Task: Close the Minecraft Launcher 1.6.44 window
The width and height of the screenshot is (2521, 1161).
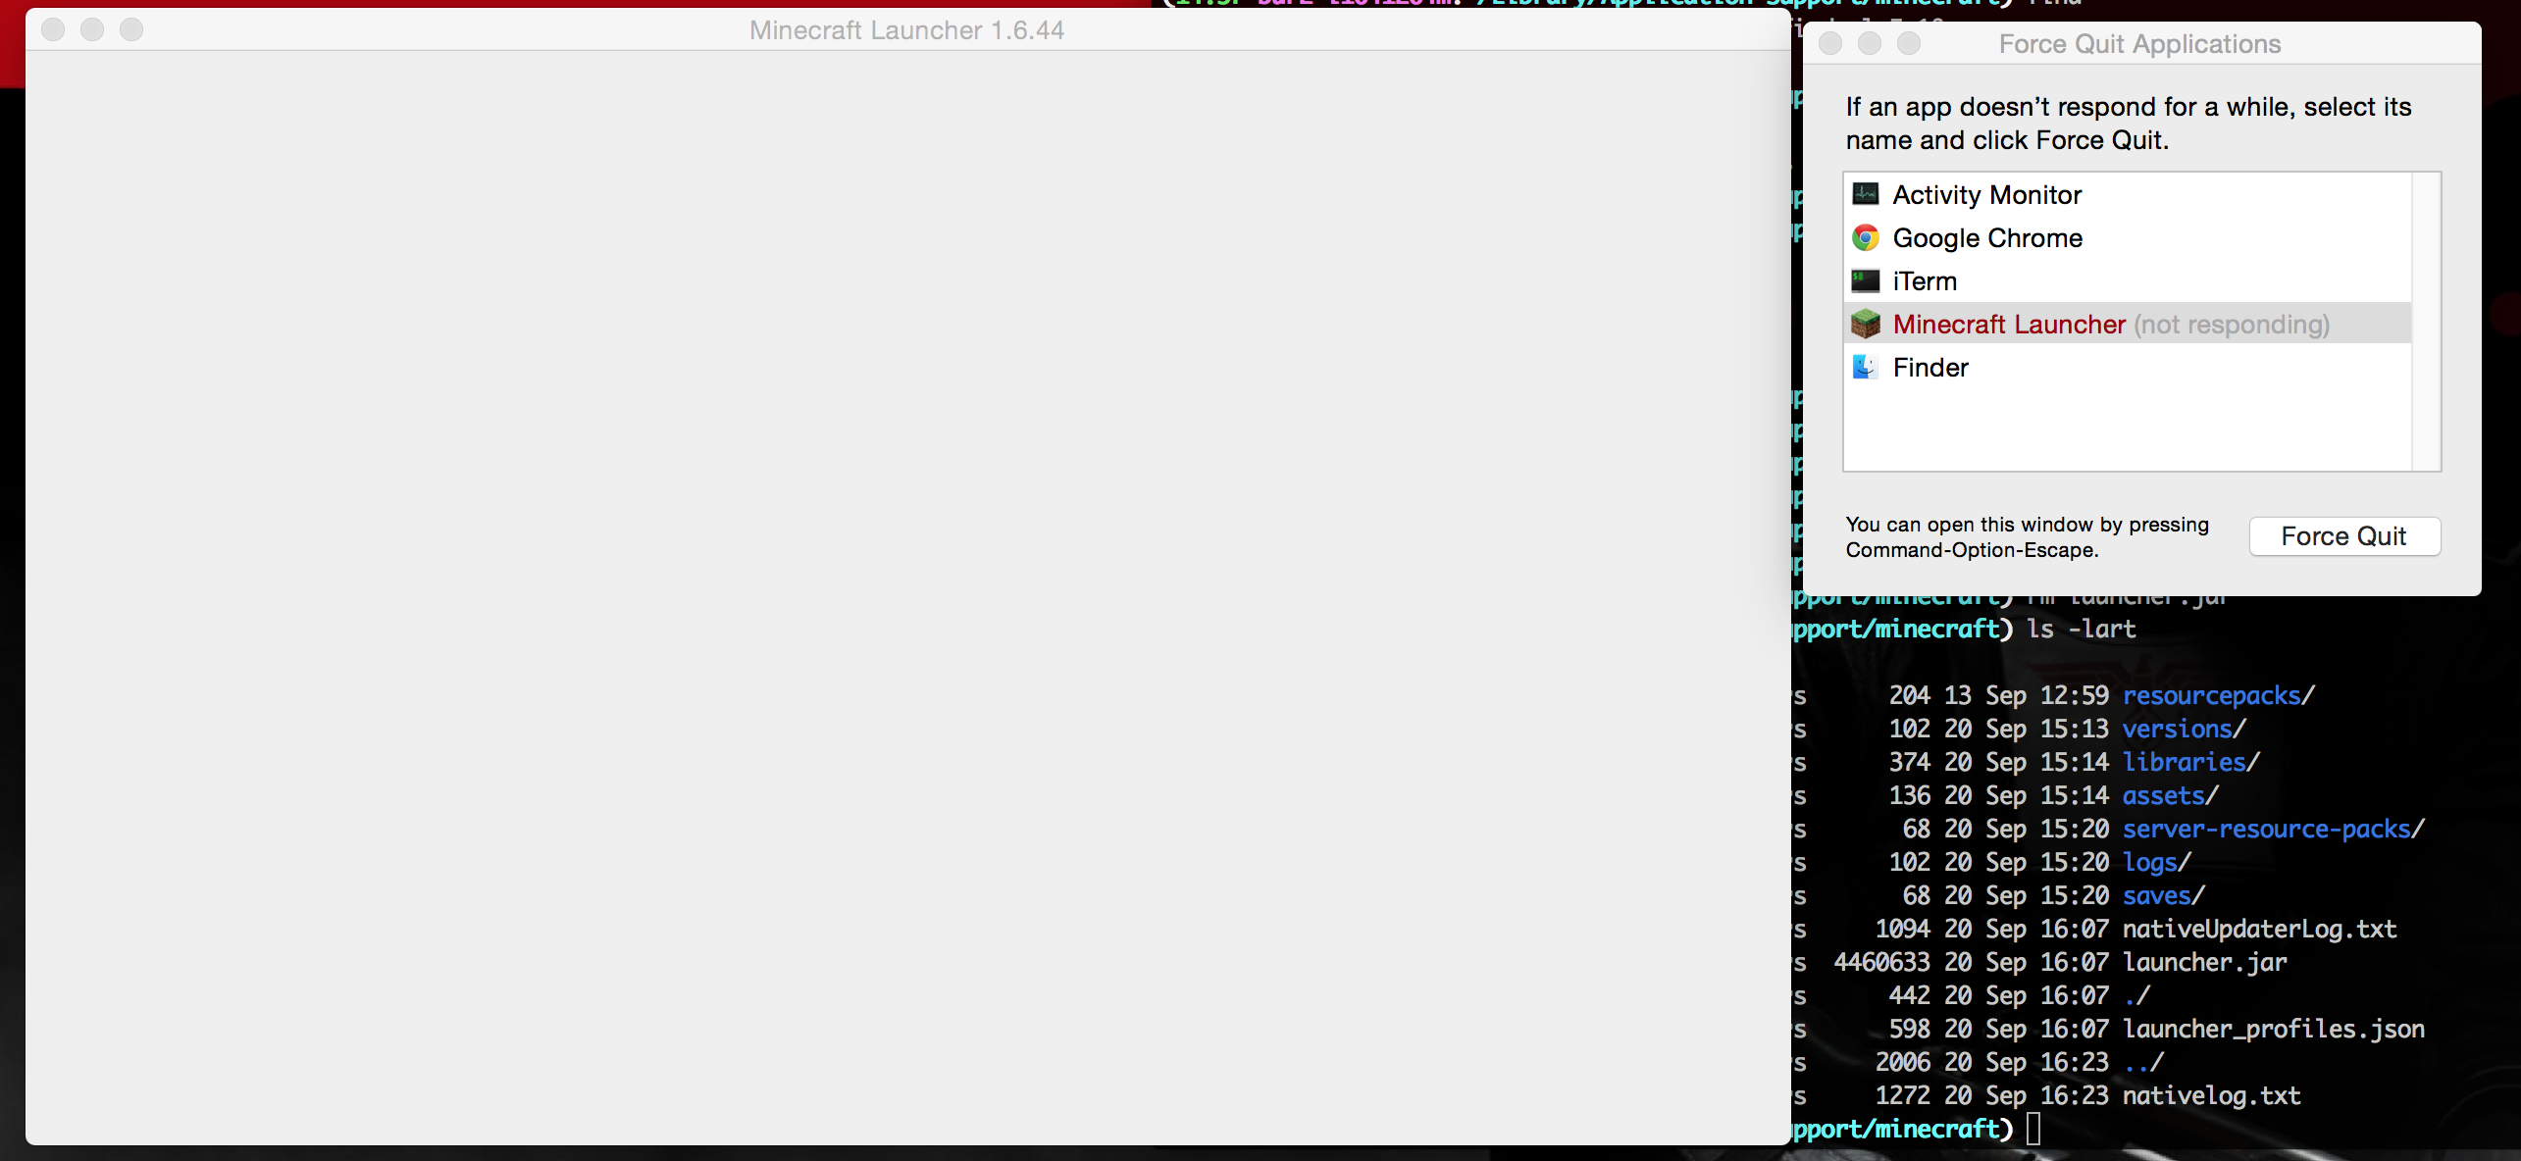Action: point(53,29)
